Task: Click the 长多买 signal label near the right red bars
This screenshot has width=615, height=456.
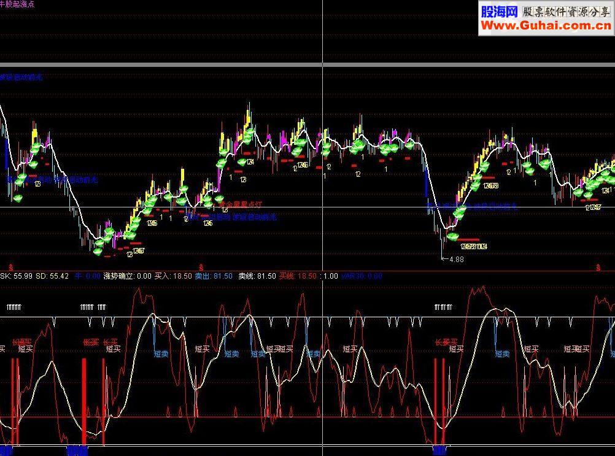Action: tap(446, 342)
